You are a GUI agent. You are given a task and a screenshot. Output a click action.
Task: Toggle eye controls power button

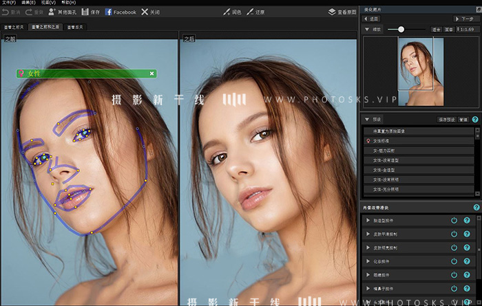click(x=454, y=274)
